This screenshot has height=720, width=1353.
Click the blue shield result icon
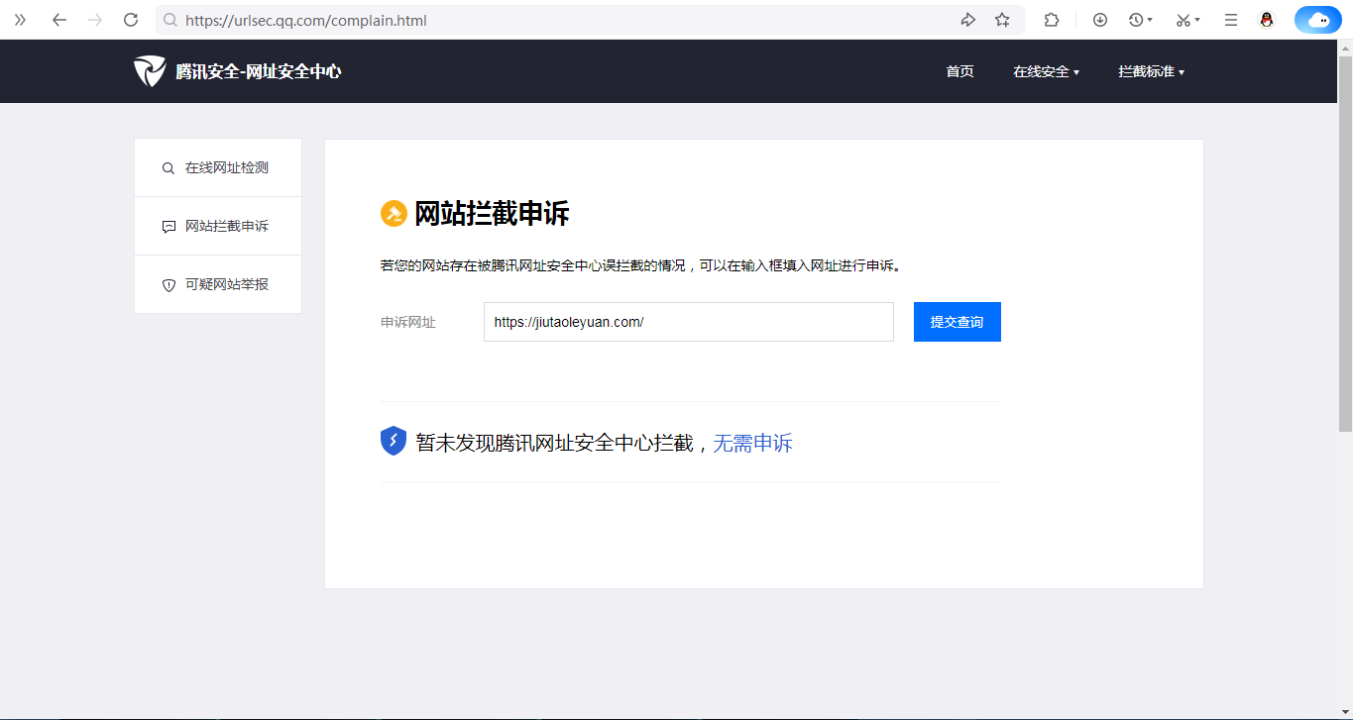(394, 441)
